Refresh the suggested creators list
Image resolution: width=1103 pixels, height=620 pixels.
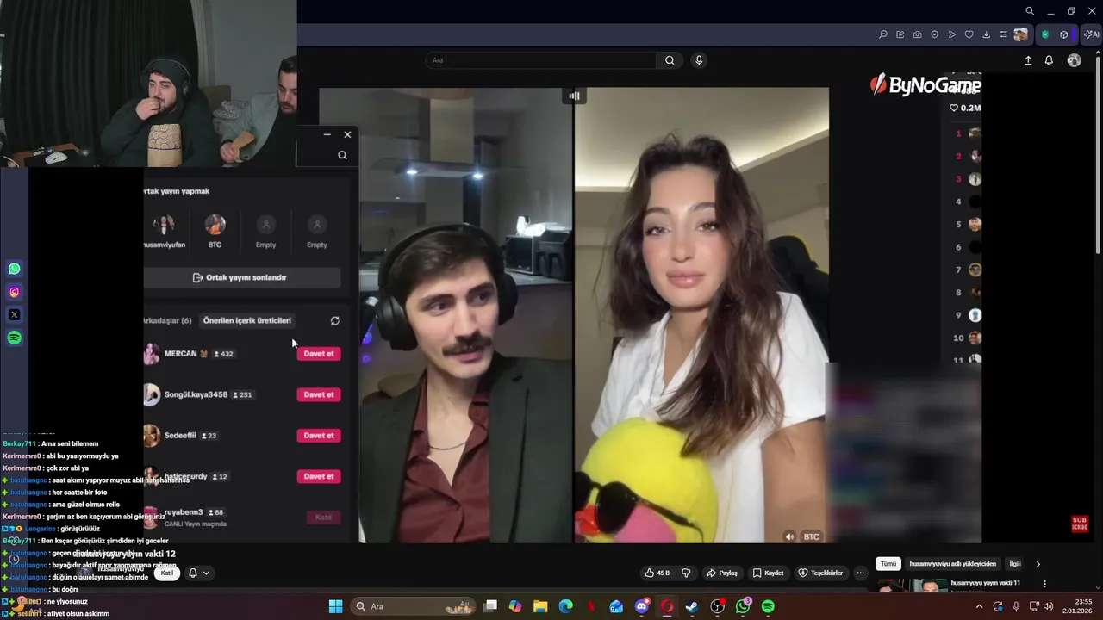(x=334, y=320)
